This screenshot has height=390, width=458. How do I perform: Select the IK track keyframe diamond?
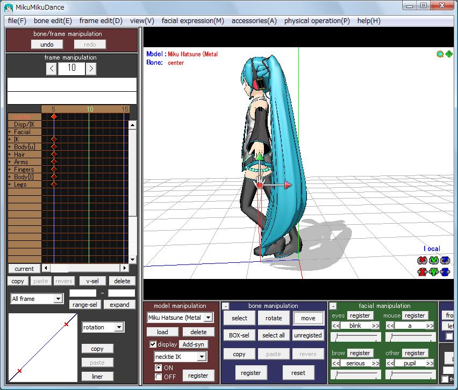(54, 139)
